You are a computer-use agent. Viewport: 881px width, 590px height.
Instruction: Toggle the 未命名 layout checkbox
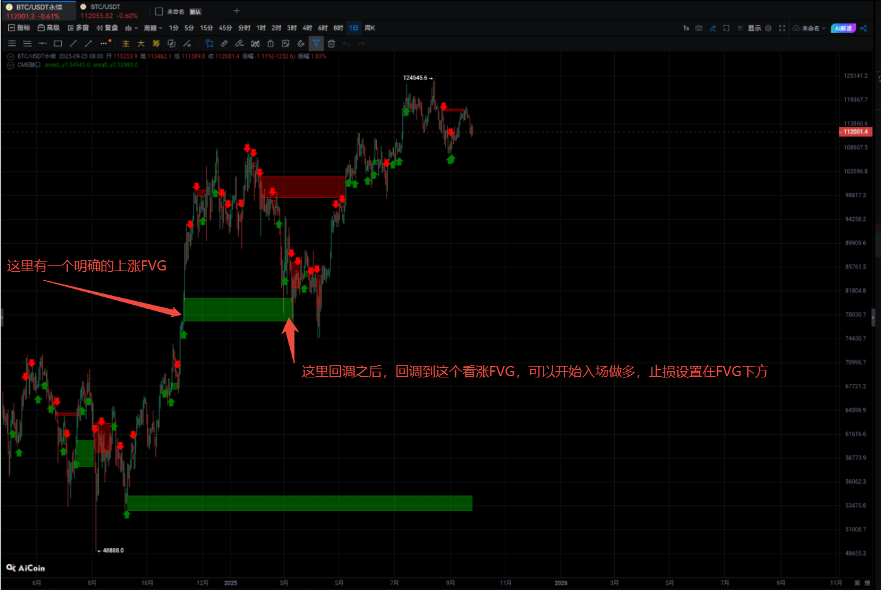tap(159, 11)
